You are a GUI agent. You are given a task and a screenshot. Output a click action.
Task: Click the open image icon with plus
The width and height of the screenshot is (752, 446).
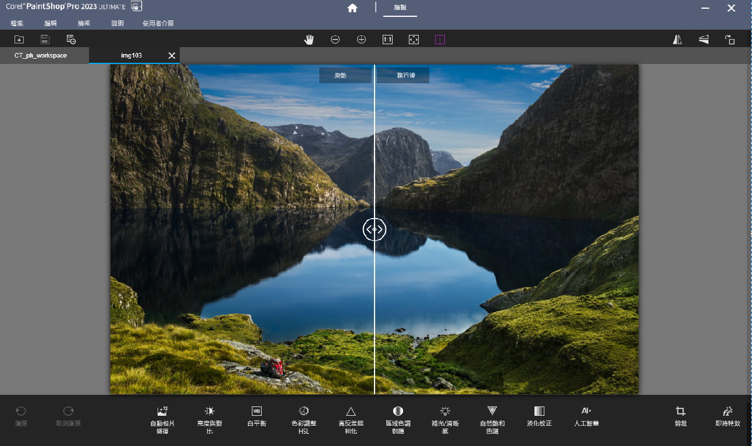click(x=19, y=40)
